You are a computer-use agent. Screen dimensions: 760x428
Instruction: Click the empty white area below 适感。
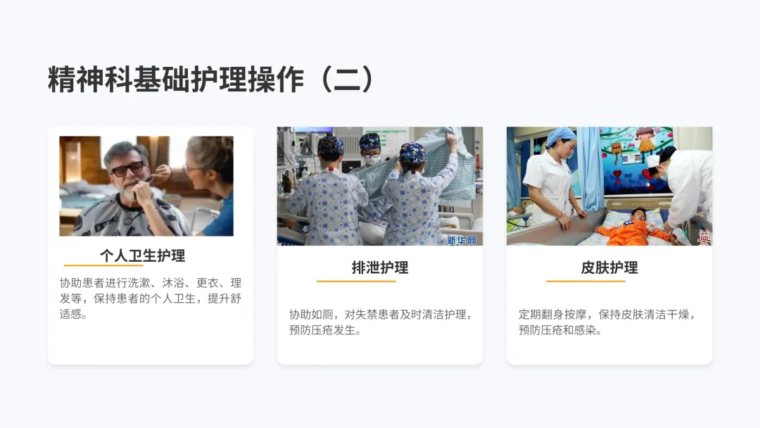pyautogui.click(x=151, y=341)
